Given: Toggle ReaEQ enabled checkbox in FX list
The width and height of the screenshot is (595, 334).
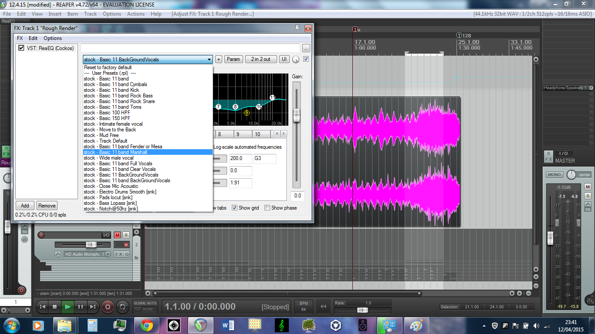Looking at the screenshot, I should click(21, 48).
